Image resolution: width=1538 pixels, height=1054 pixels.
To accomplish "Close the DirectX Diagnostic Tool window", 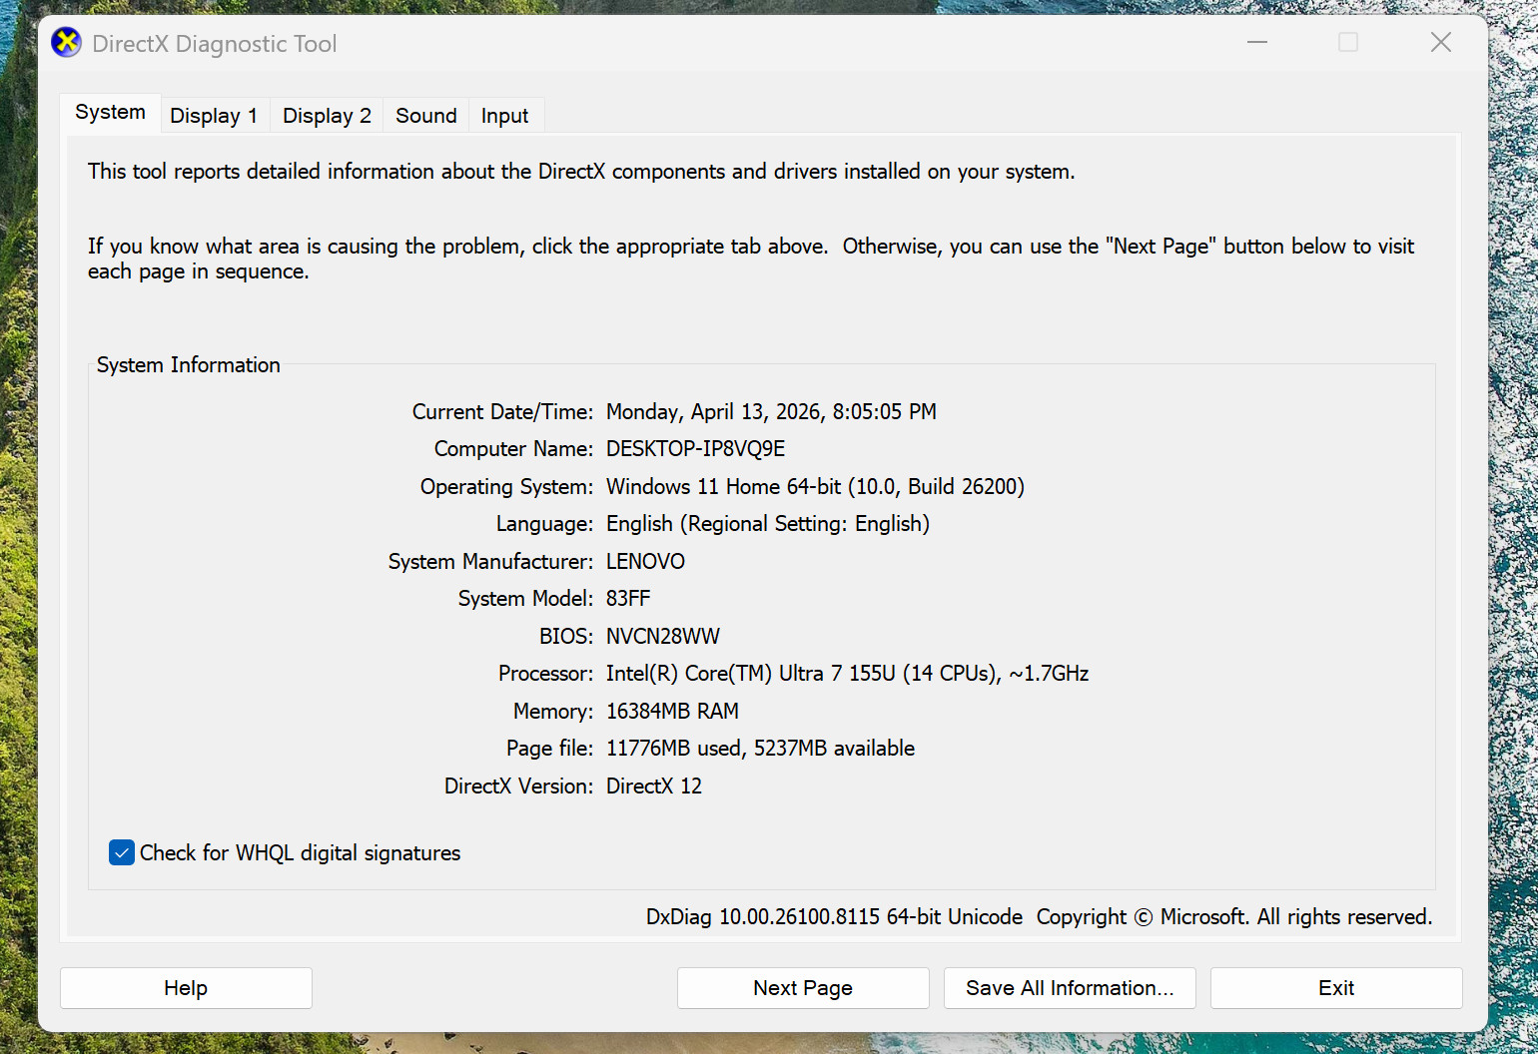I will 1440,42.
